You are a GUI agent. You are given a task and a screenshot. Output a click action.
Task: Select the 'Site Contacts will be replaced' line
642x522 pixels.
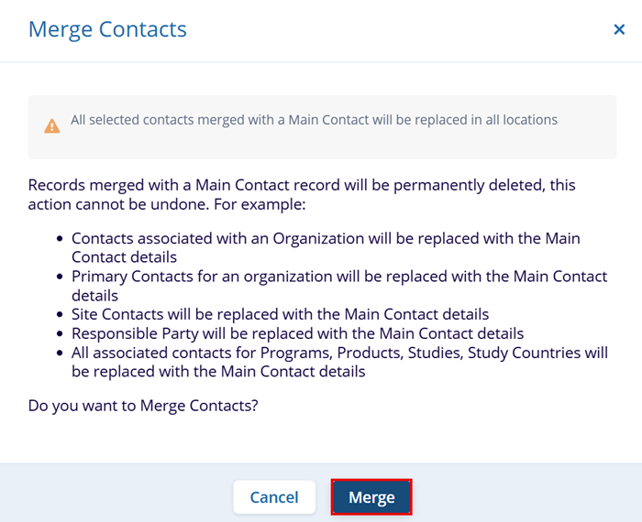(x=280, y=314)
